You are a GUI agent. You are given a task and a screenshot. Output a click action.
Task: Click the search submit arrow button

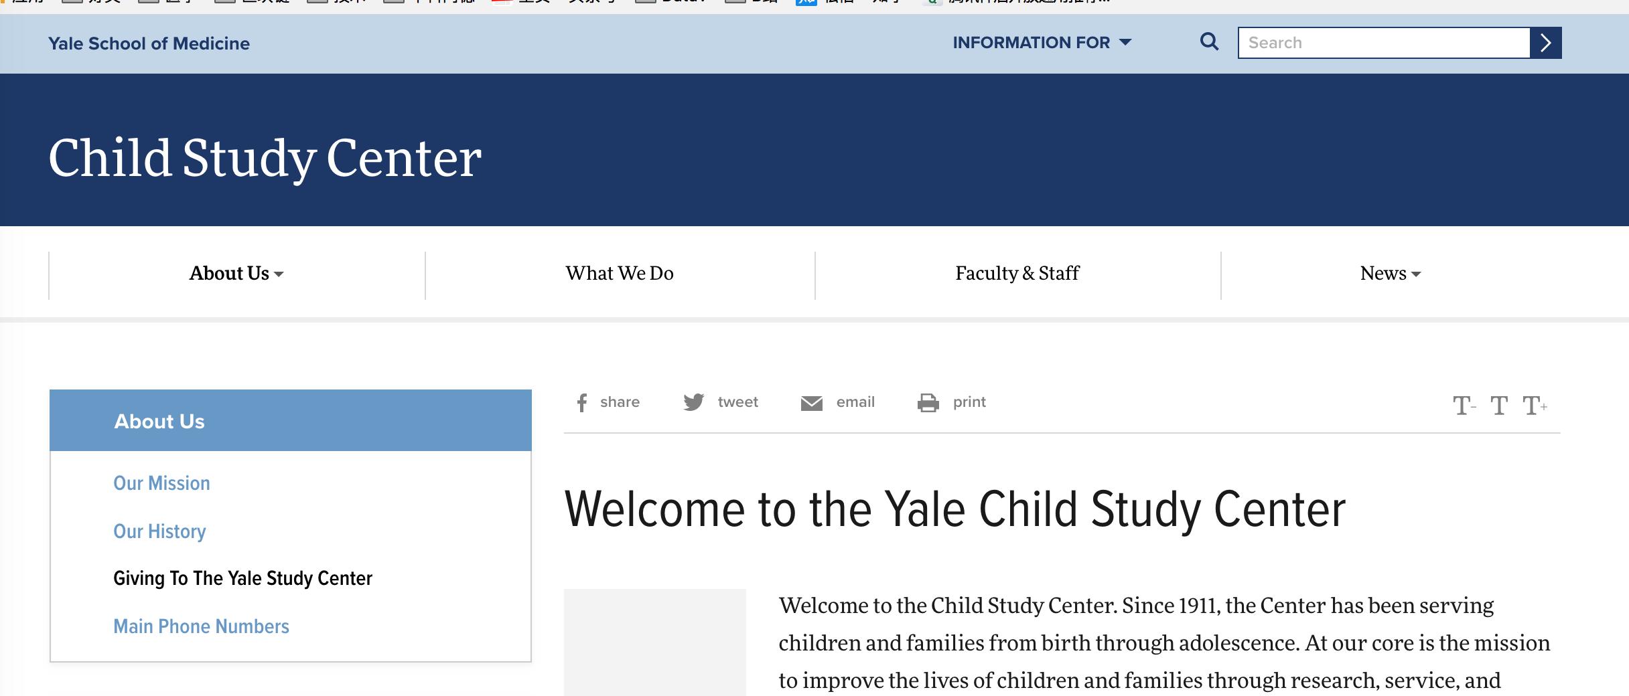pos(1545,43)
